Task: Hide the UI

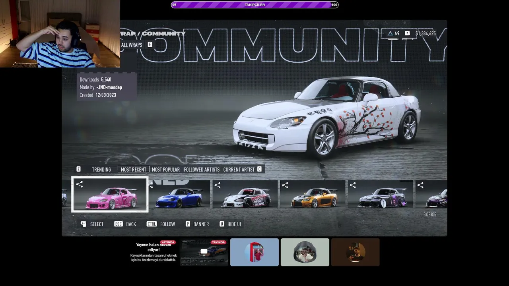Action: (234, 224)
